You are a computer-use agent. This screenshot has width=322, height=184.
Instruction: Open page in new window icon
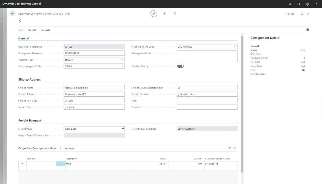tap(302, 14)
